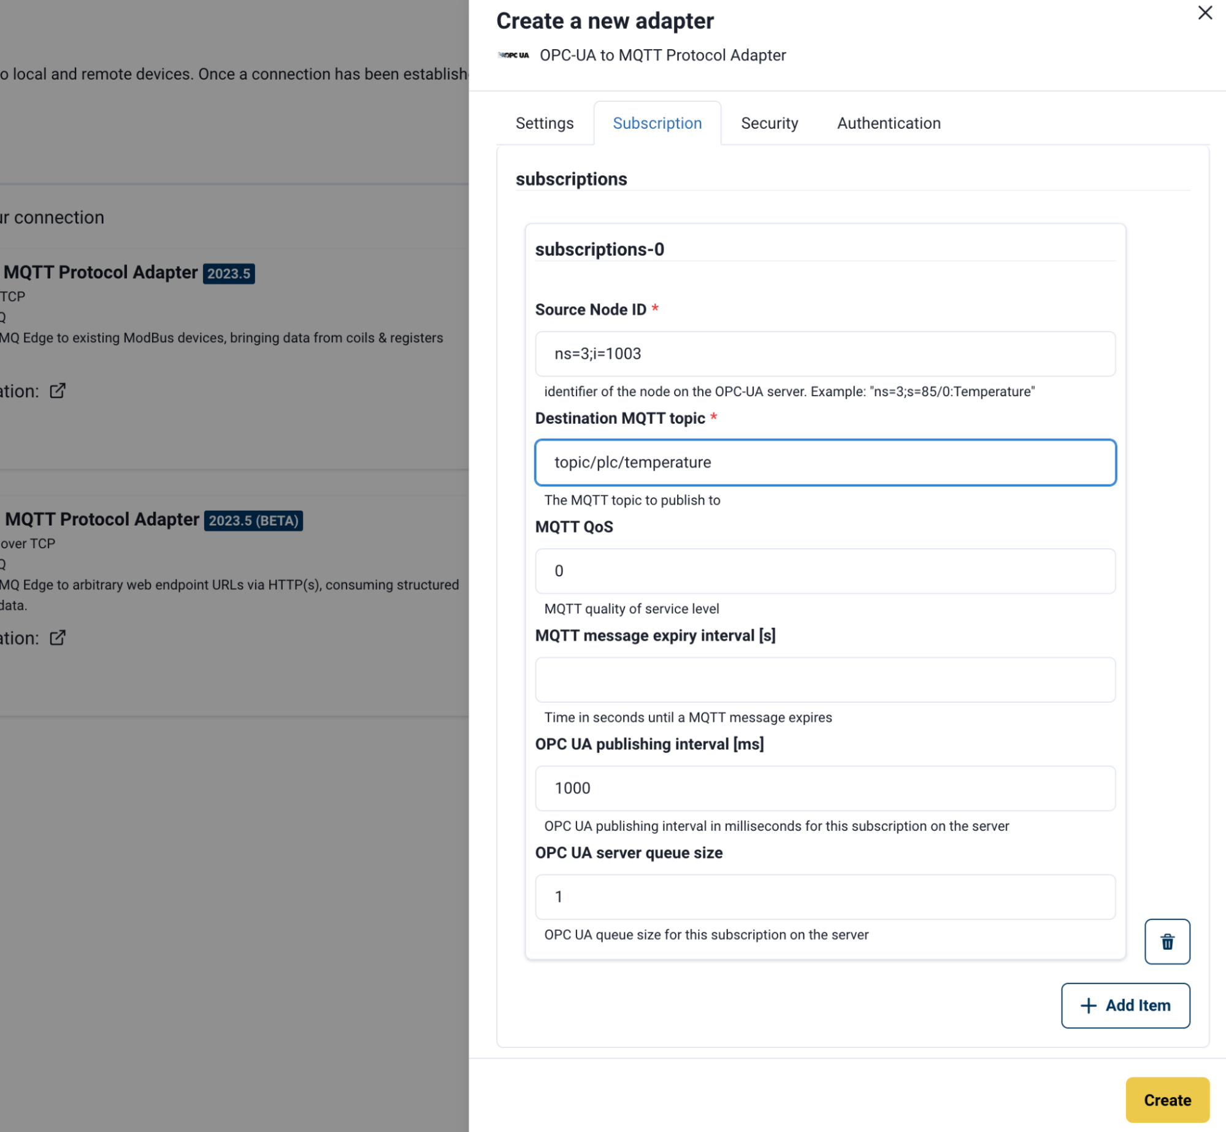This screenshot has width=1226, height=1132.
Task: Focus the Source Node ID field
Action: tap(825, 354)
